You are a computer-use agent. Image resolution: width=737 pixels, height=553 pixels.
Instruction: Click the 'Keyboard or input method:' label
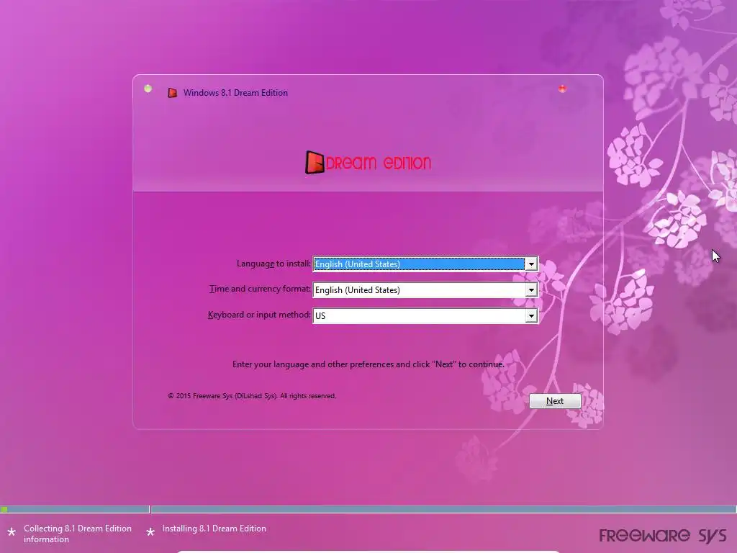coord(259,315)
